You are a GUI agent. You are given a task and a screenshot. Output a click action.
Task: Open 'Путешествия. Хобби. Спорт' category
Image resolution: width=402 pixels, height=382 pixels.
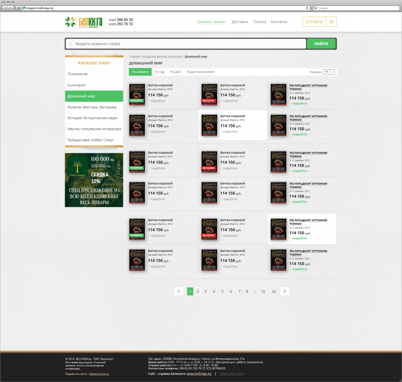tap(94, 140)
